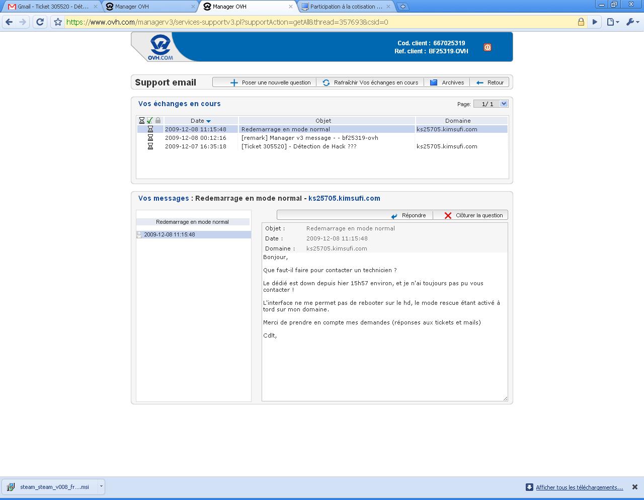Click Poser une nouvelle question
644x500 pixels.
270,82
